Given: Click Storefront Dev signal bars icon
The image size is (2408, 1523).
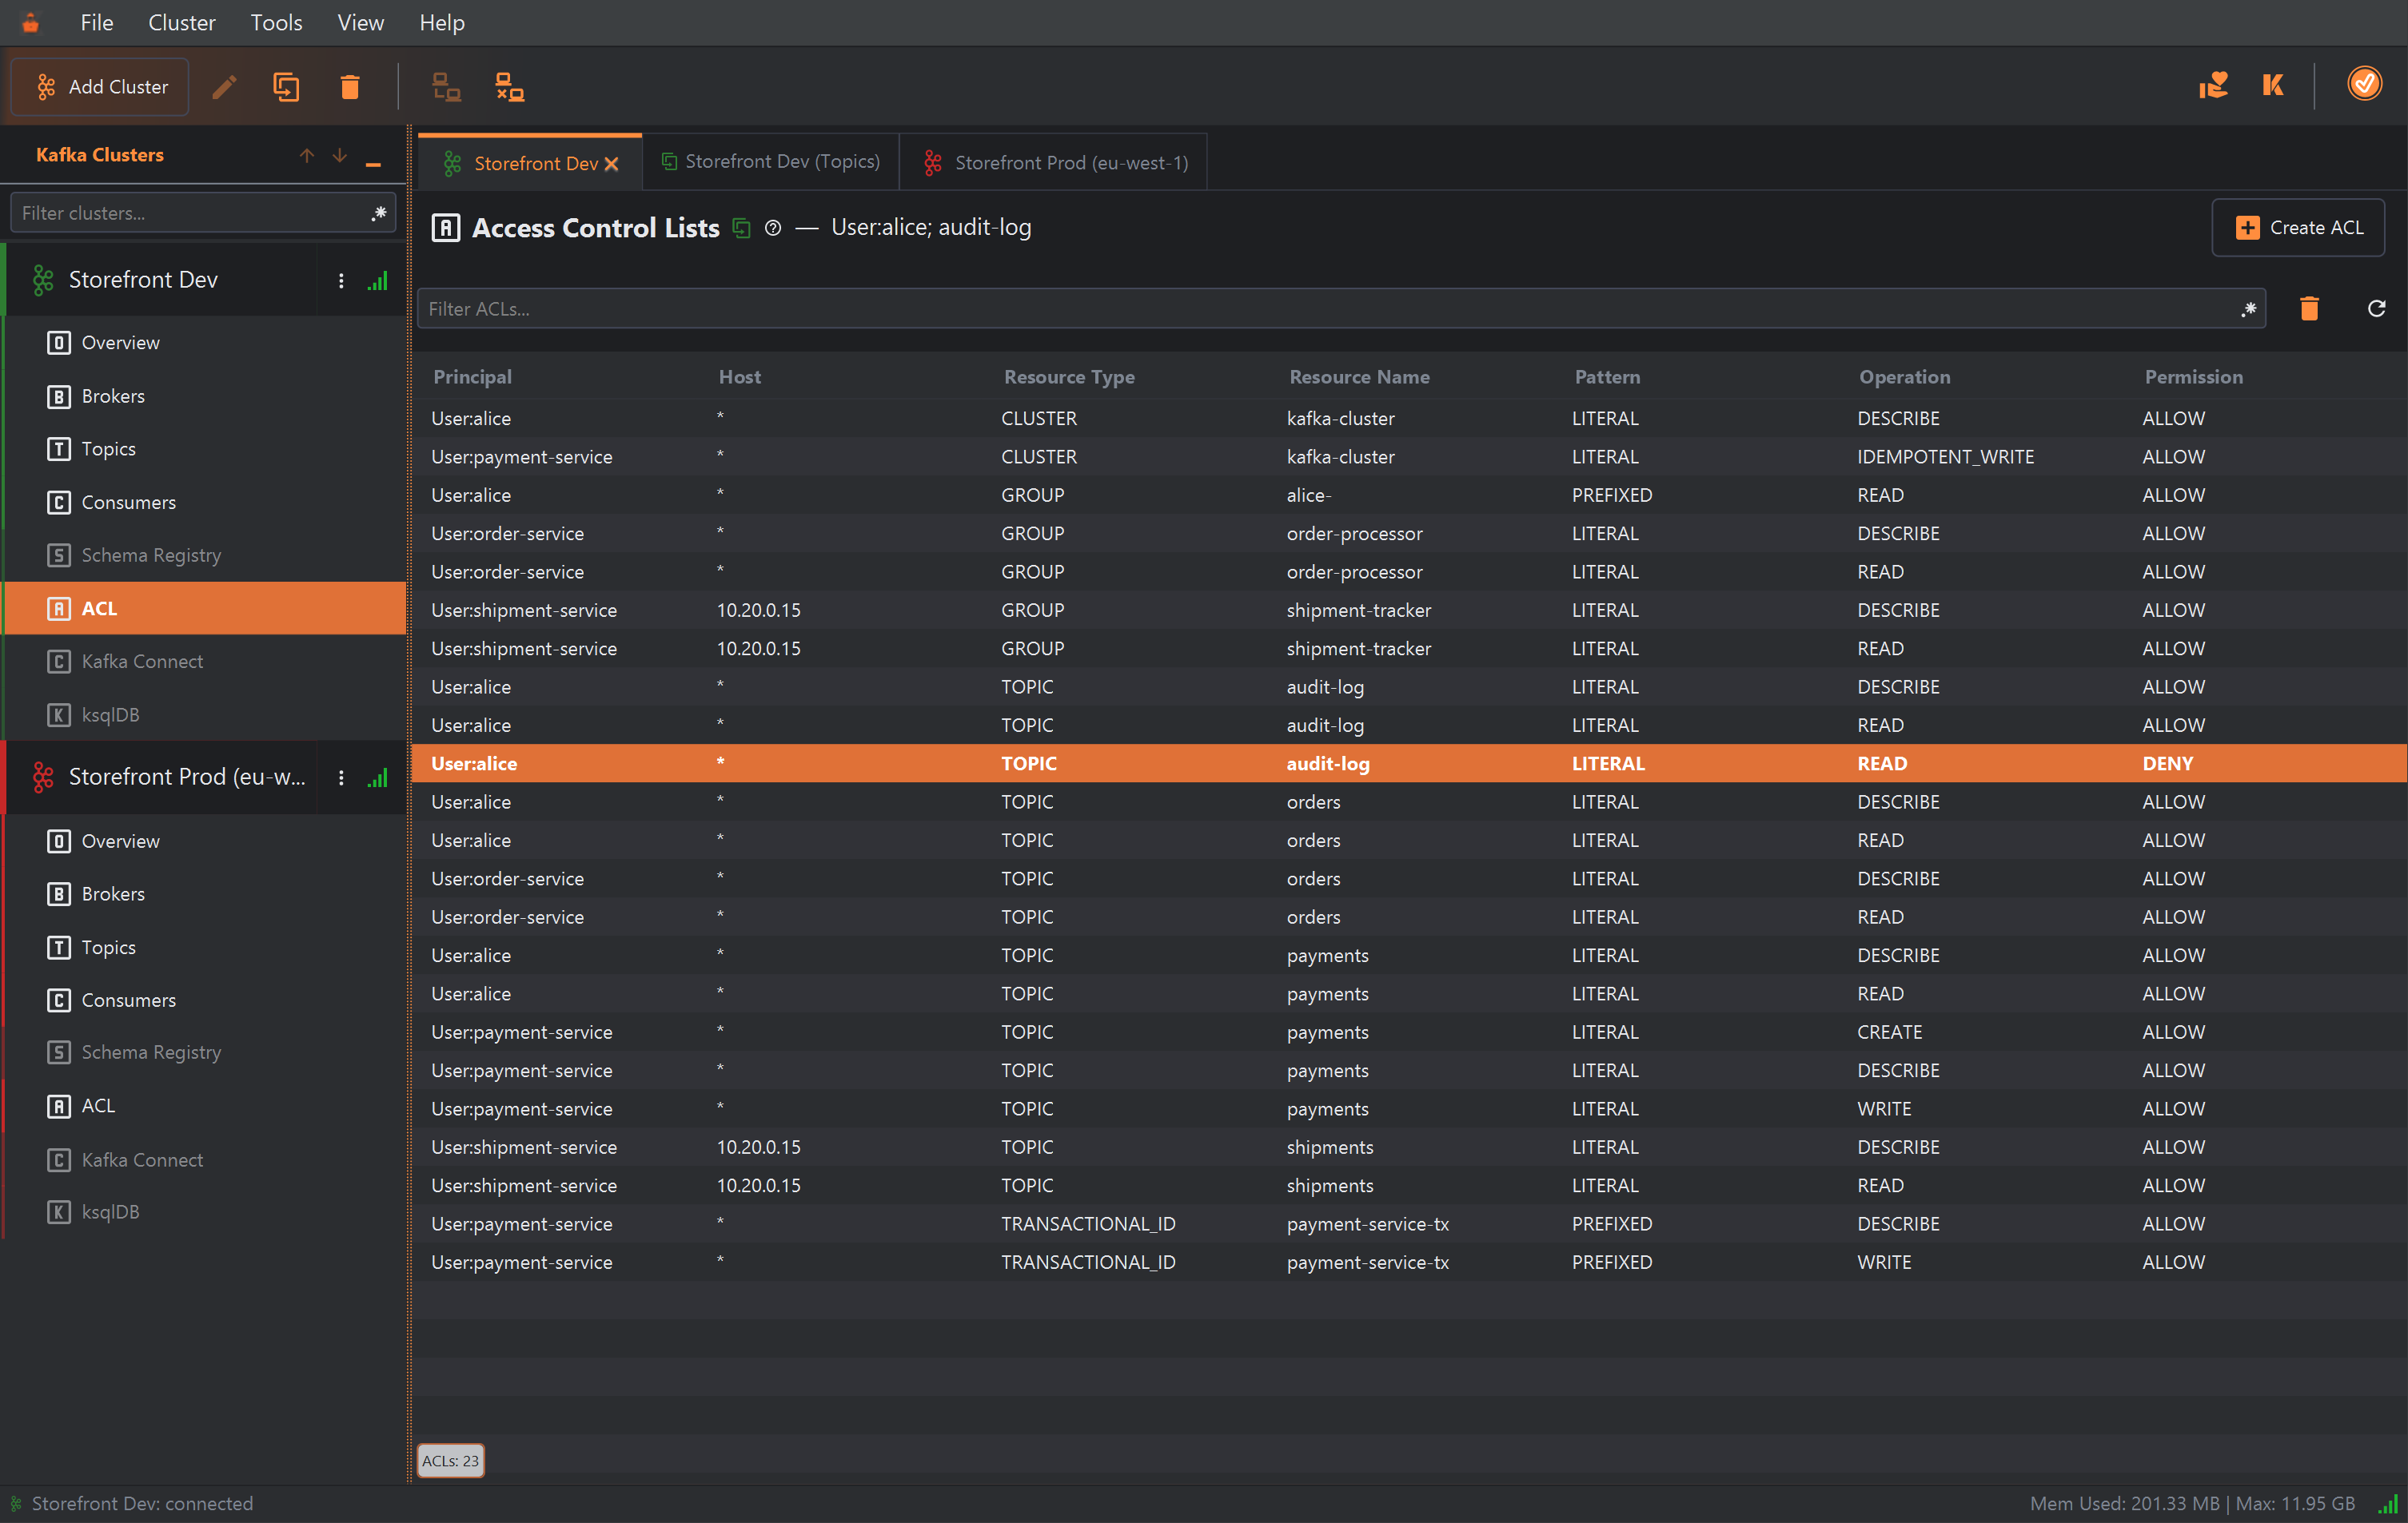Looking at the screenshot, I should coord(378,280).
